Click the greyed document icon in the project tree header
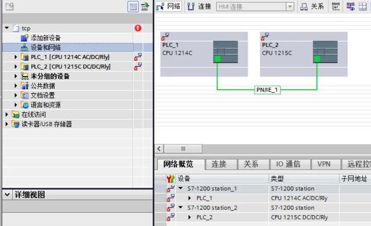 click(x=10, y=6)
